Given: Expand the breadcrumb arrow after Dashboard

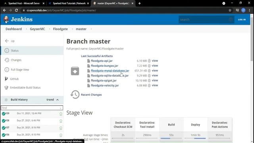Looking at the screenshot, I should coord(26,29).
